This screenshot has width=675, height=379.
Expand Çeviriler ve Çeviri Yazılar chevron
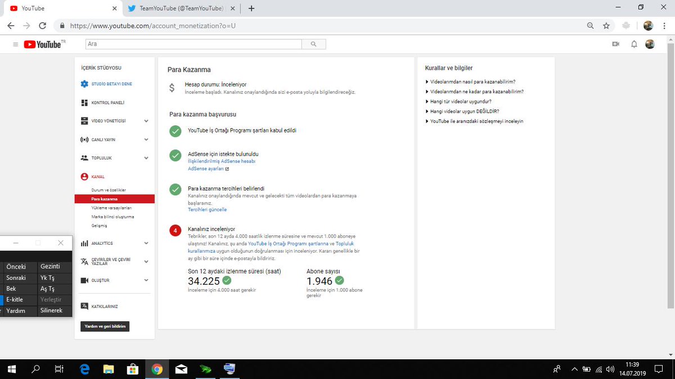146,262
